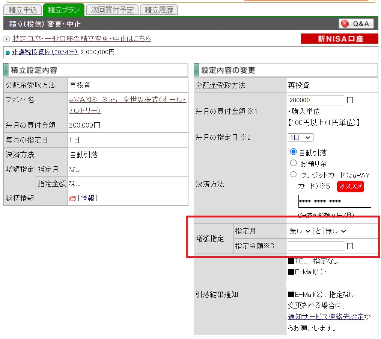The width and height of the screenshot is (381, 339).
Task: Open the eMAXIS Slim 全世界株式 fund link
Action: [128, 100]
